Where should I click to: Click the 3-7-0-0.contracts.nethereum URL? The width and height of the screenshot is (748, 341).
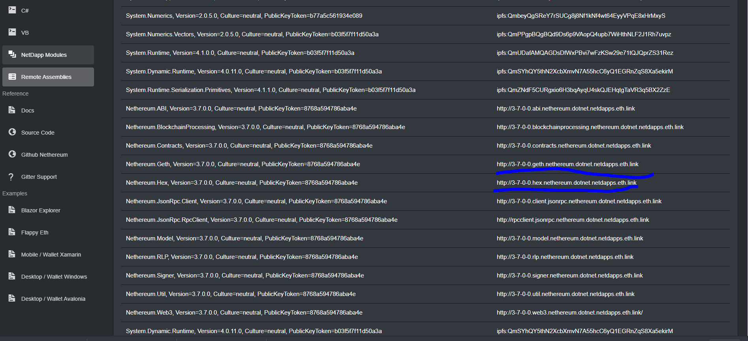[x=574, y=146]
